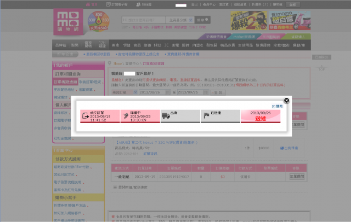The width and height of the screenshot is (351, 222).
Task: Select 運動/車 category menu
Action: click(299, 45)
